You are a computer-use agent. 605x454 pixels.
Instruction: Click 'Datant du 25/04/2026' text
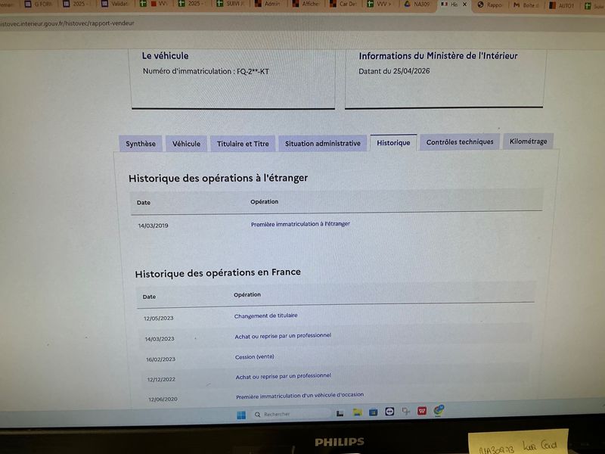coord(394,71)
